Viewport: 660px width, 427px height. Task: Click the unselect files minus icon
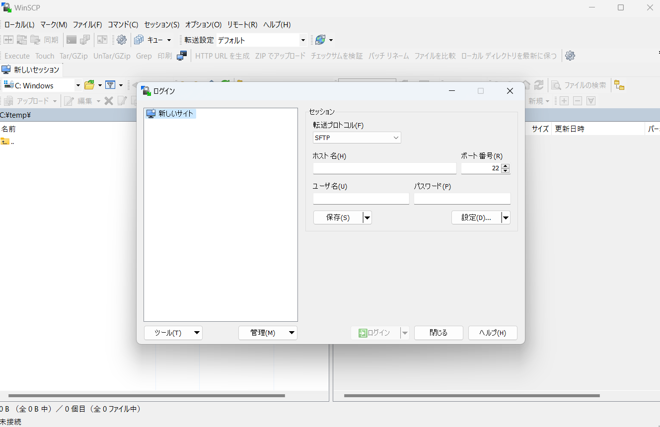pyautogui.click(x=578, y=101)
